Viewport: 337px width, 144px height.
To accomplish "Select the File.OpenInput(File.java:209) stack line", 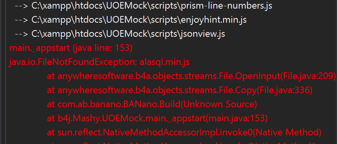I will pyautogui.click(x=191, y=76).
